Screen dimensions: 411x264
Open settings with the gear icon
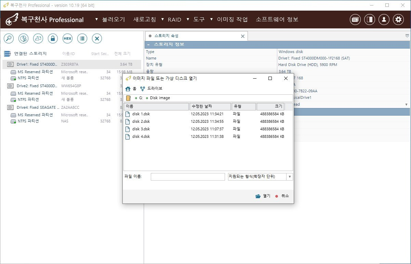398,19
